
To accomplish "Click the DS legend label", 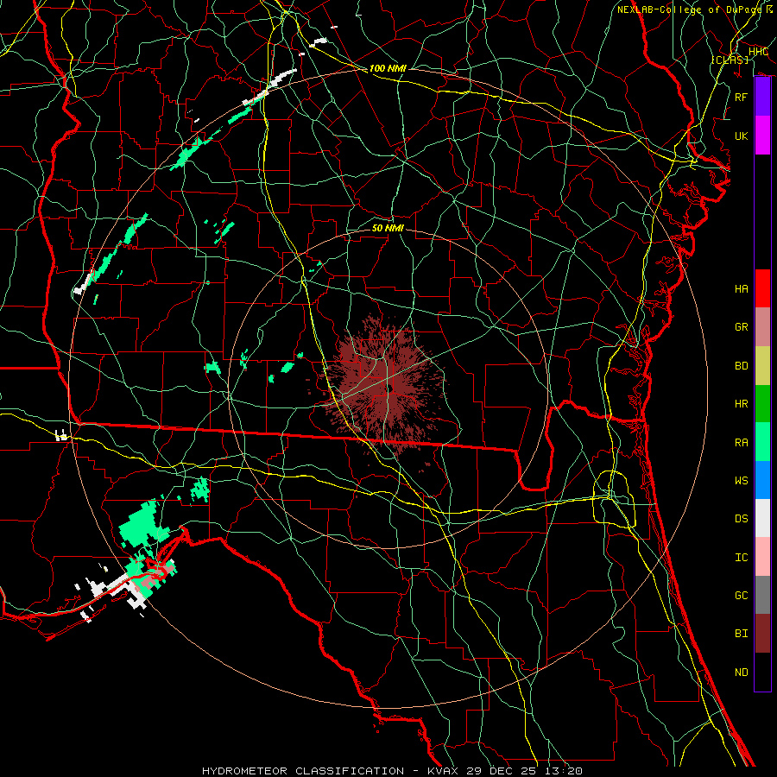I will click(742, 519).
